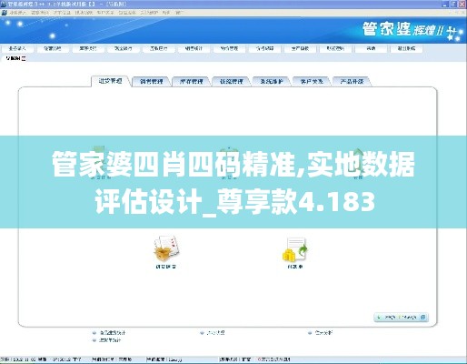Screen dimensions: 467x364
Task: Open the 库存管理 tab
Action: click(x=192, y=81)
